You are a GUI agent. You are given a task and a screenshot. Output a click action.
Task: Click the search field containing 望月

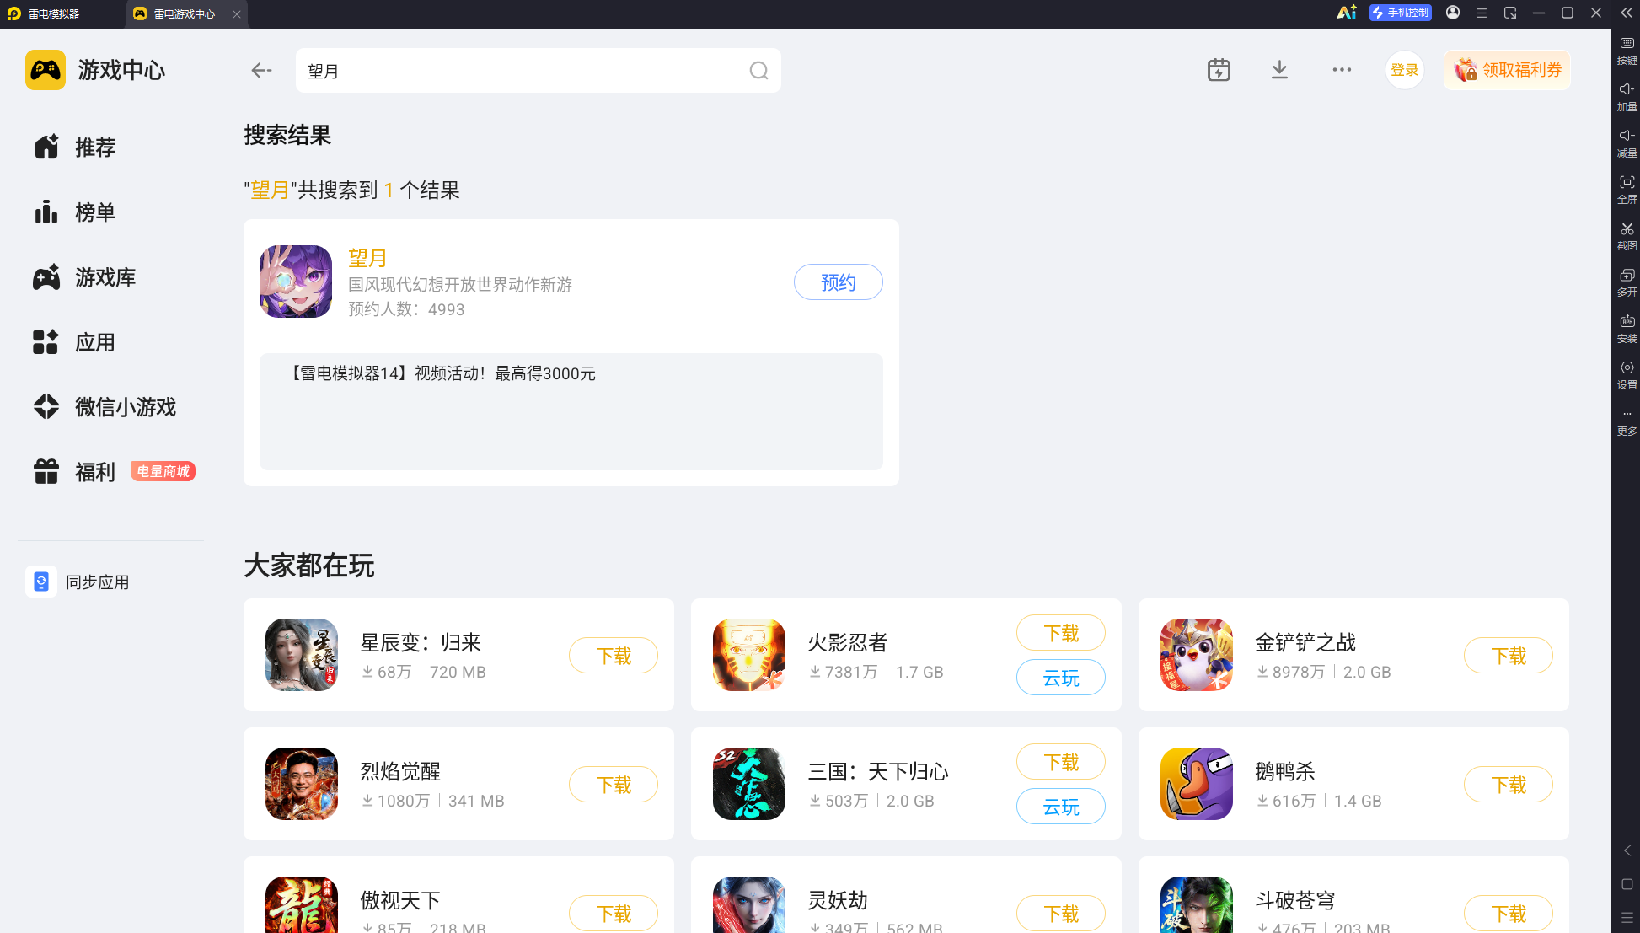538,71
